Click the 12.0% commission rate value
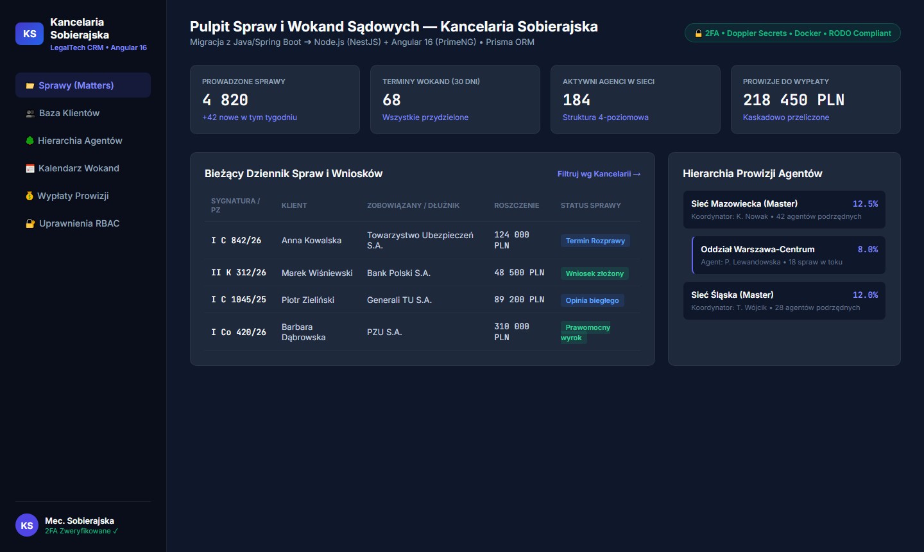924x552 pixels. (x=865, y=295)
